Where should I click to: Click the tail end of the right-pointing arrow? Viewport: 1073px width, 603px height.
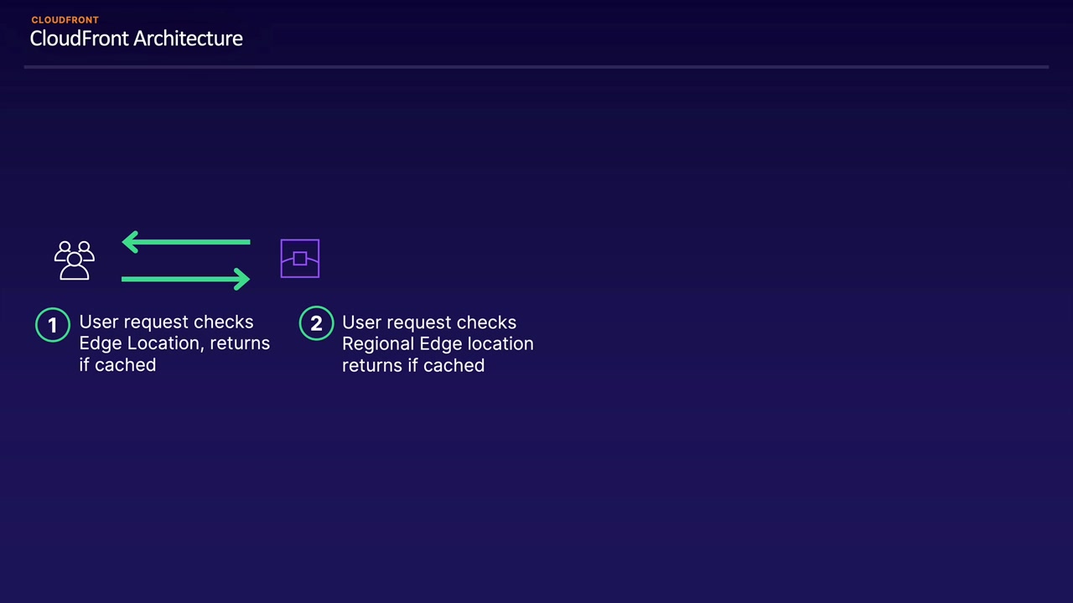tap(127, 279)
